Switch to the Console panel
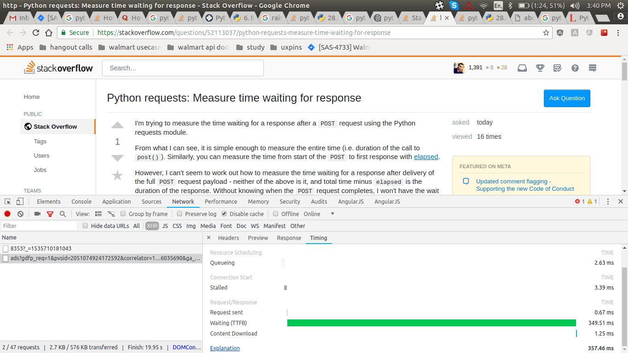 pos(81,201)
